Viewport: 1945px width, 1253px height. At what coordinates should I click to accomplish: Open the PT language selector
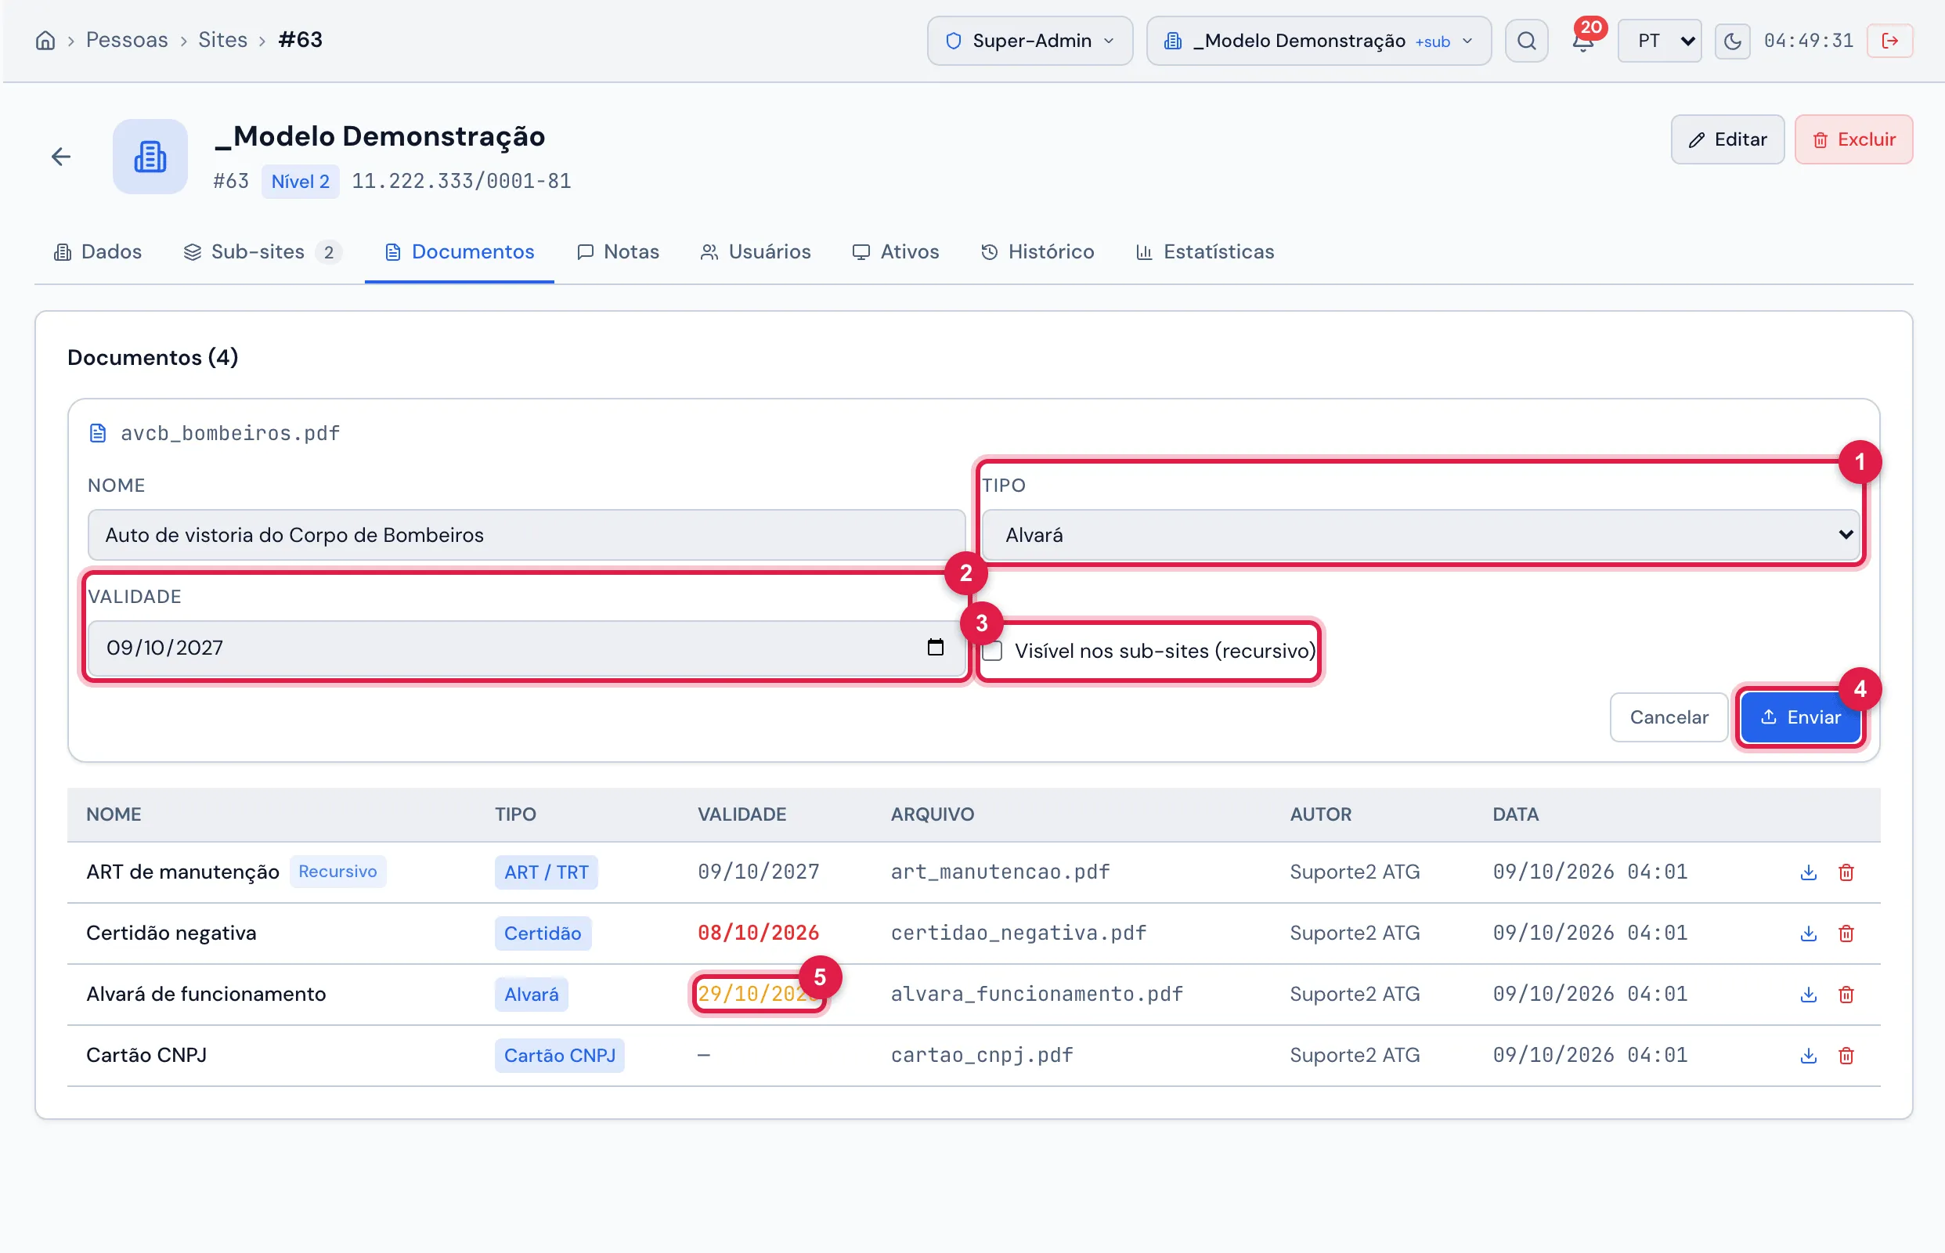[x=1659, y=41]
